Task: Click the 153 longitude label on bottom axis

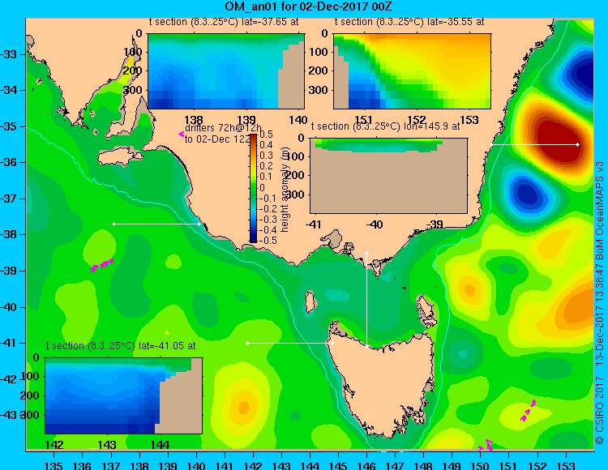Action: [x=566, y=465]
